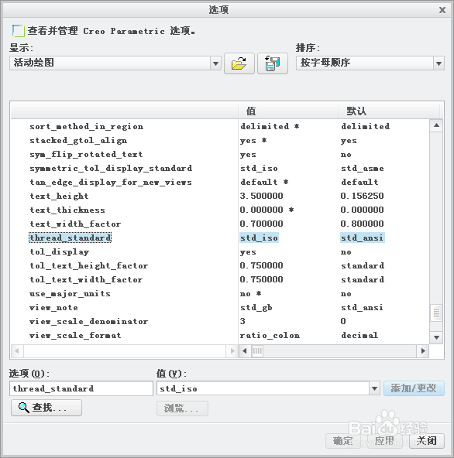Click the 选项(O) input field
This screenshot has height=458, width=454.
tap(81, 388)
